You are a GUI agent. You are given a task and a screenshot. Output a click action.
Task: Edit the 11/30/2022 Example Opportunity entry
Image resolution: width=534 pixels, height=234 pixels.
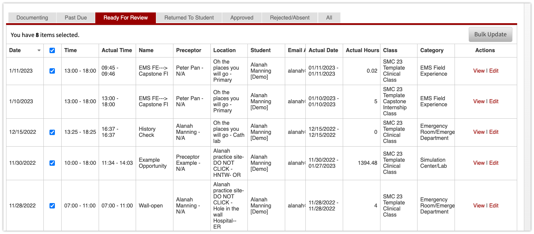point(494,163)
